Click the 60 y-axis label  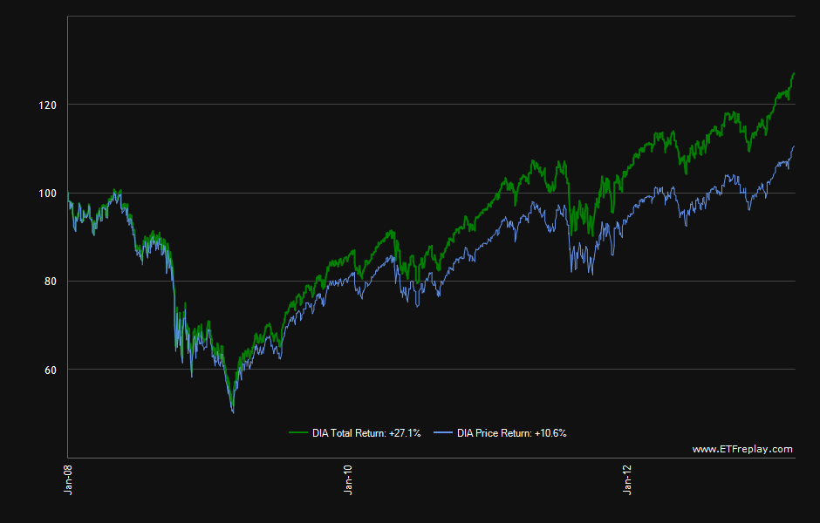click(x=51, y=370)
